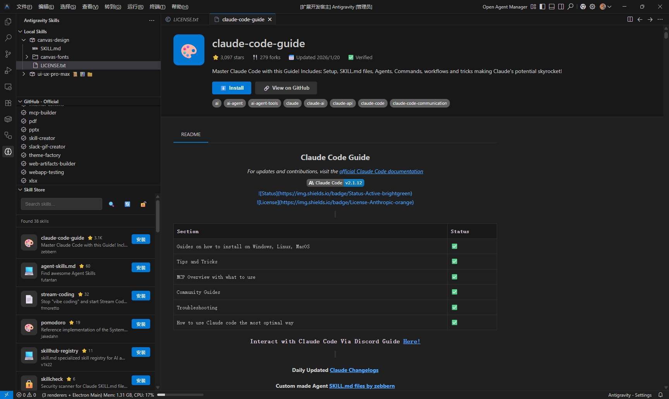Click the Community Guides status checkbox
Viewport: 669px width, 399px height.
(455, 292)
